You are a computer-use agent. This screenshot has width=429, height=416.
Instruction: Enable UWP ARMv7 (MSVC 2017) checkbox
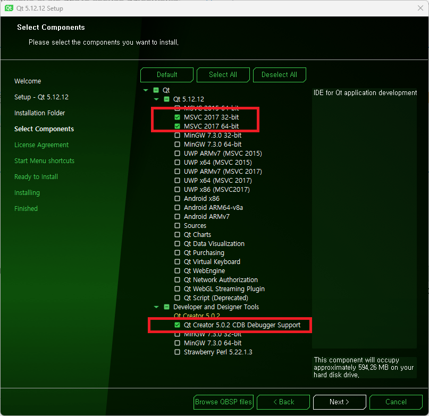tap(178, 171)
